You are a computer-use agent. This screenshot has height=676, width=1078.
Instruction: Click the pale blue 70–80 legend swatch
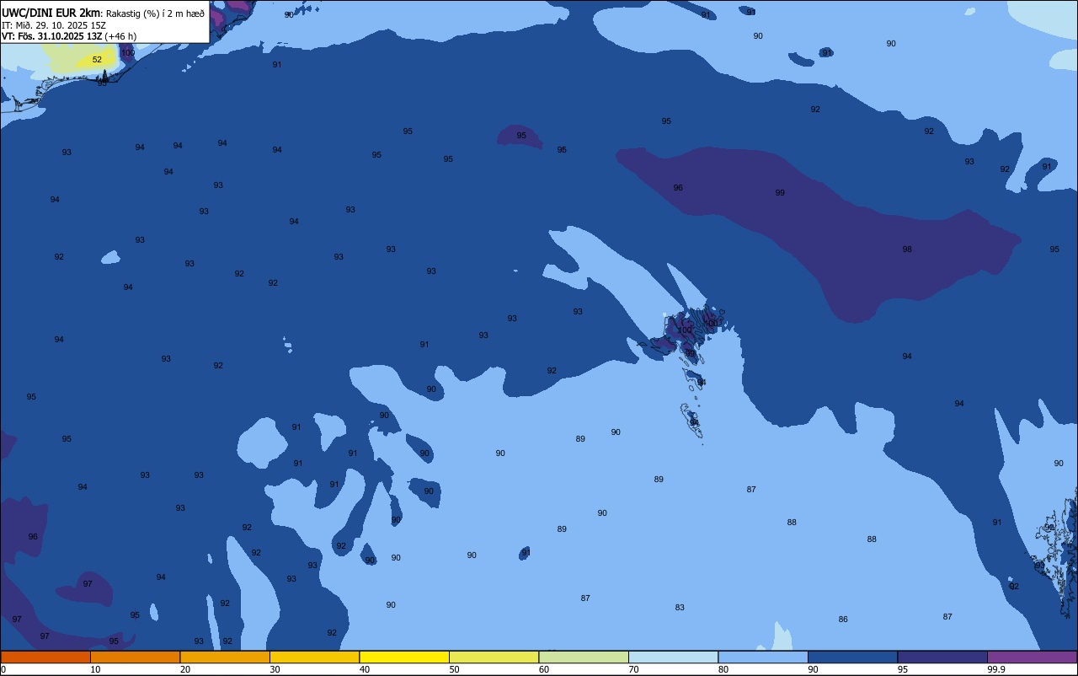pos(673,657)
